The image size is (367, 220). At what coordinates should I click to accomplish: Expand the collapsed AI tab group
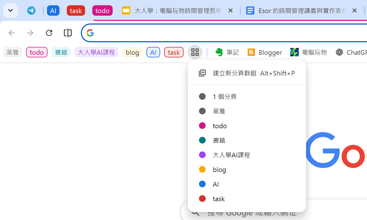click(53, 11)
